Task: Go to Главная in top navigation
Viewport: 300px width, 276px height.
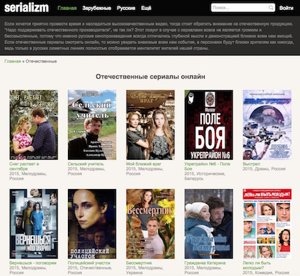Action: click(x=67, y=8)
